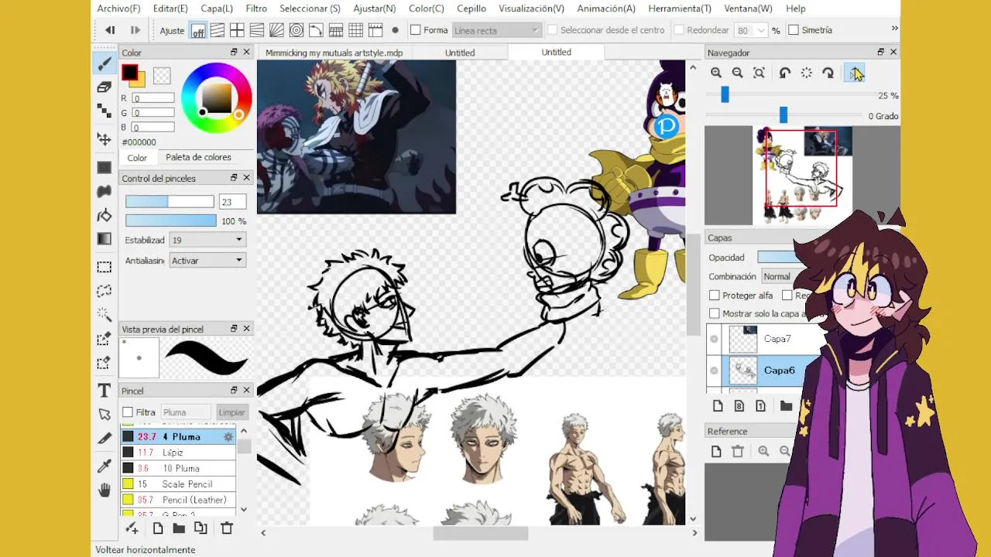991x557 pixels.
Task: Select the rectangular Selection tool
Action: (x=104, y=267)
